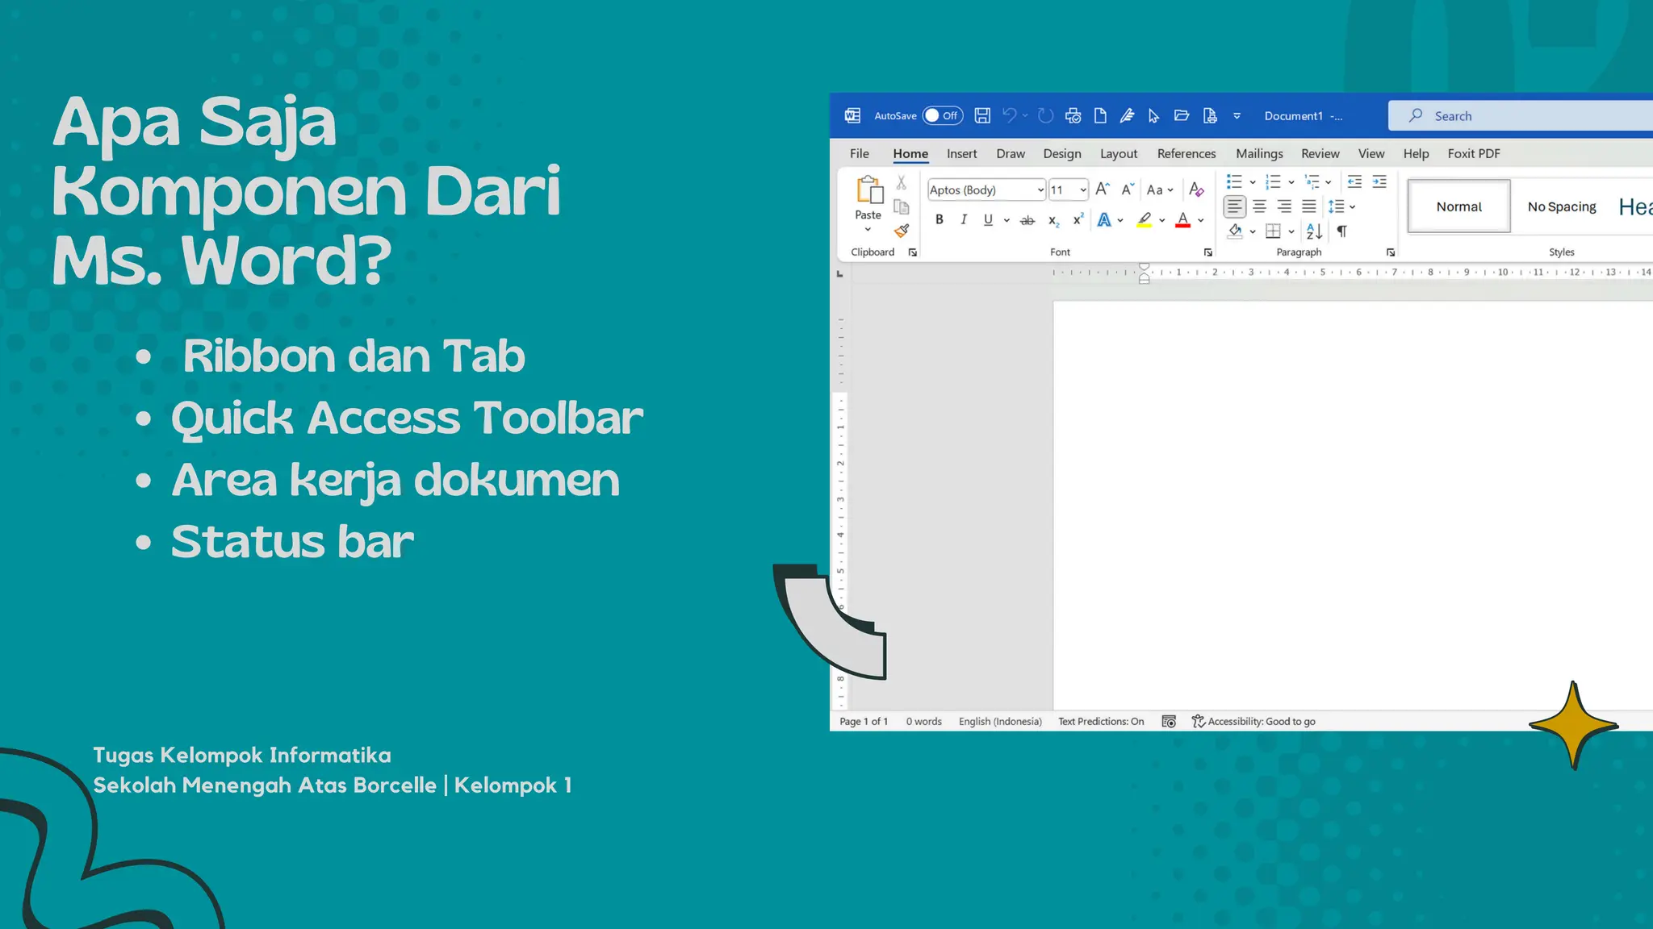The image size is (1653, 929).
Task: Select the Format Painter brush
Action: 902,231
